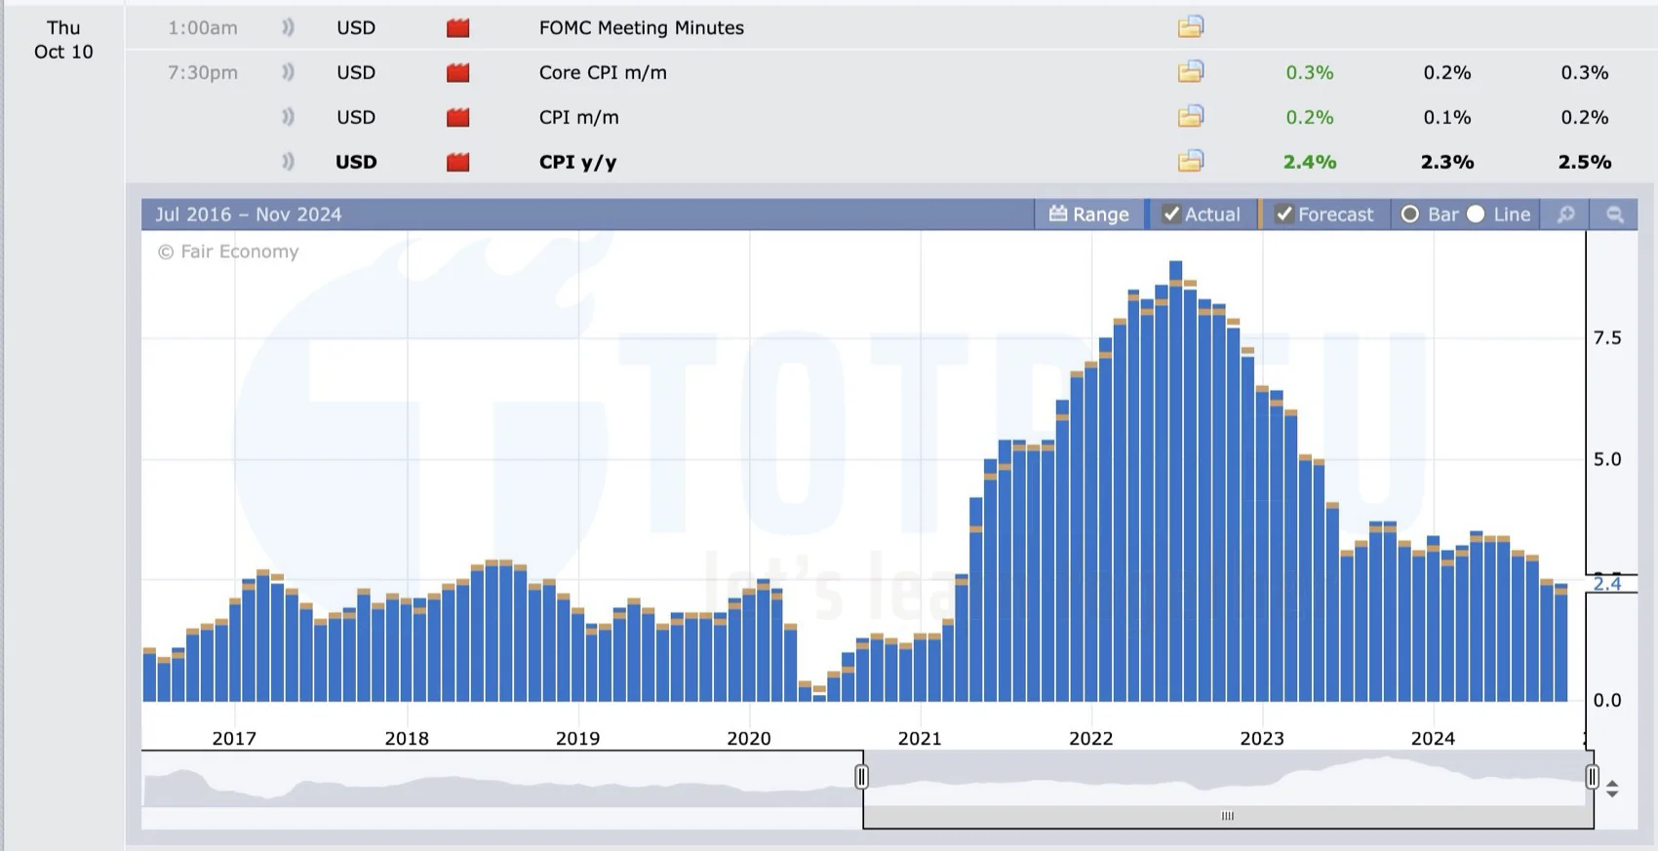Uncheck the Forecast data checkbox
This screenshot has height=851, width=1658.
pos(1284,214)
